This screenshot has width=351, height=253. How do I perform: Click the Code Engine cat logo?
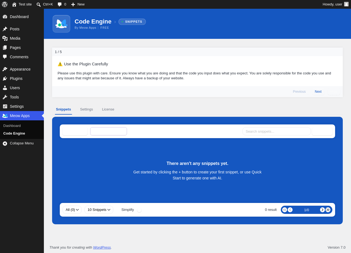click(61, 24)
